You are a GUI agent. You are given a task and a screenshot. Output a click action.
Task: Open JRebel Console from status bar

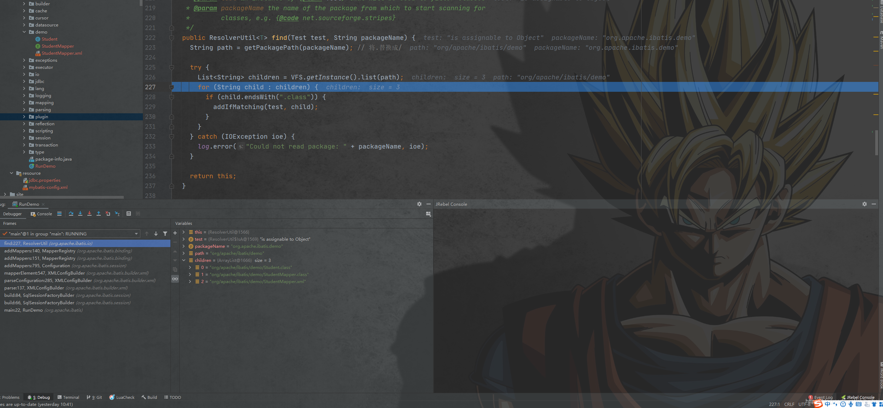pyautogui.click(x=858, y=397)
